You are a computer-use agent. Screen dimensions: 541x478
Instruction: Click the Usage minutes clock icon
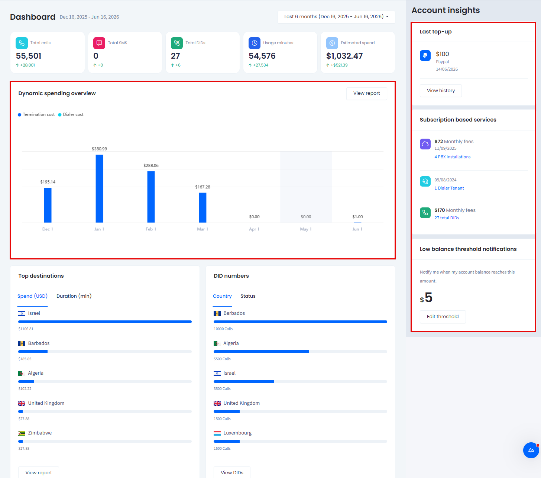[255, 43]
